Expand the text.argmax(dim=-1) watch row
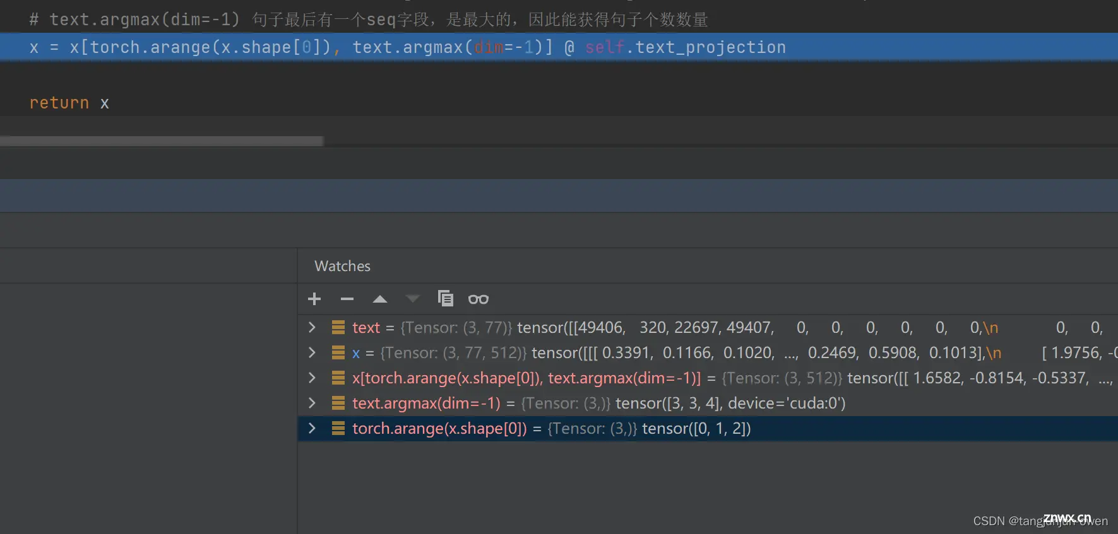The height and width of the screenshot is (534, 1118). pos(312,403)
